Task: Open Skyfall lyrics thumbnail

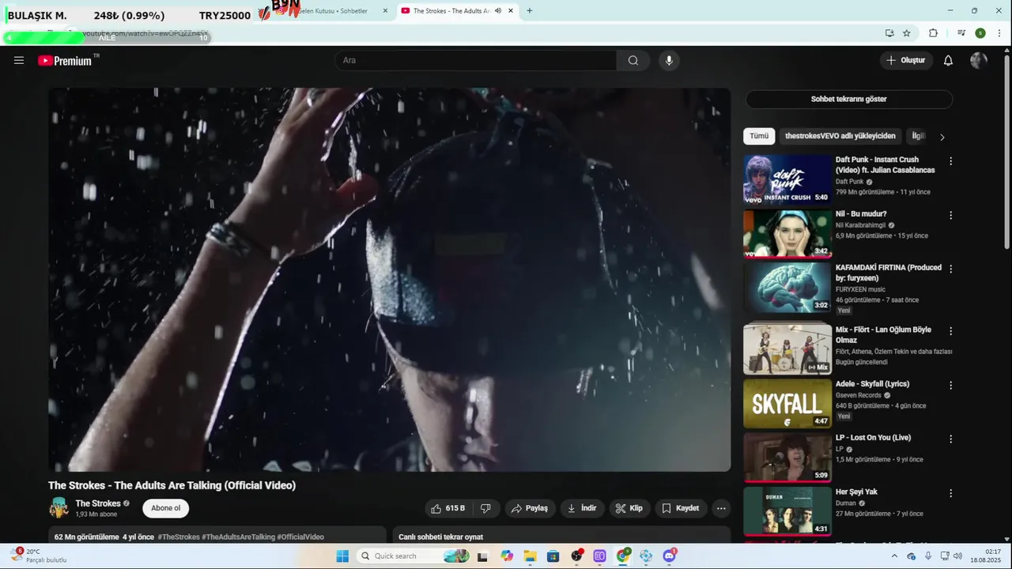Action: pos(787,404)
